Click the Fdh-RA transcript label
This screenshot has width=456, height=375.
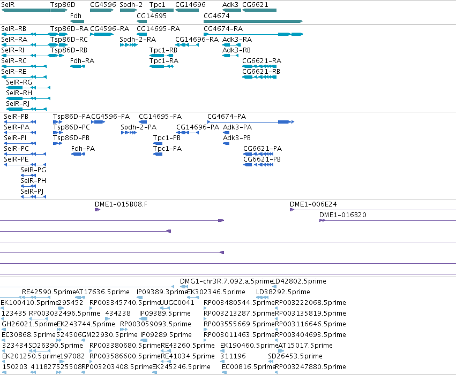pos(82,61)
